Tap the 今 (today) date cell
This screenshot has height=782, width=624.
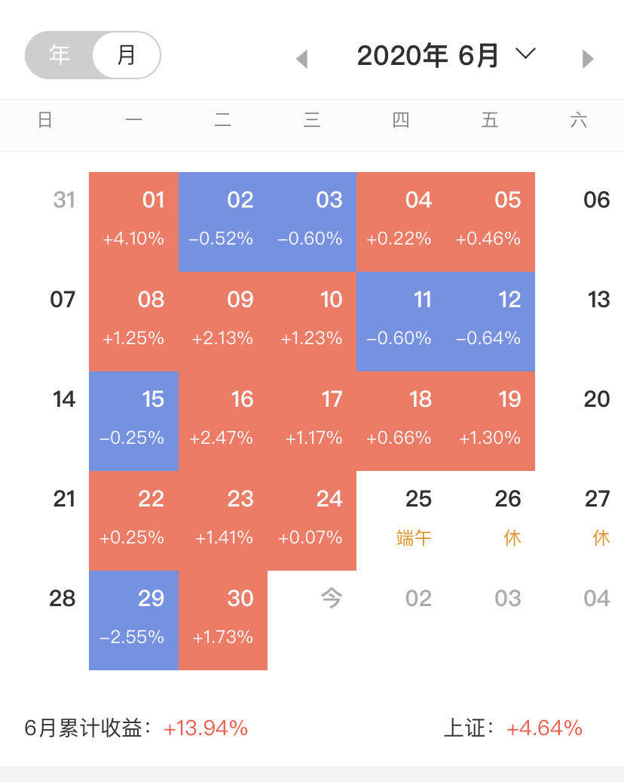(x=331, y=599)
